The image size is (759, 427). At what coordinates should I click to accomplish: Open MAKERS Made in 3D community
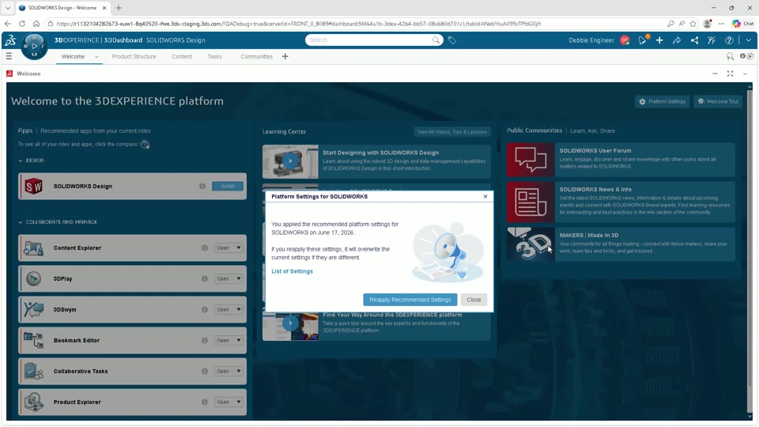point(621,244)
